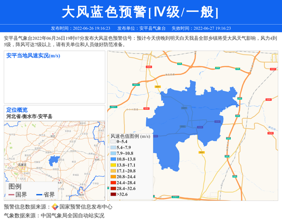The image size is (282, 221).
Task: Click the 定位概览 heading
Action: tap(17, 110)
